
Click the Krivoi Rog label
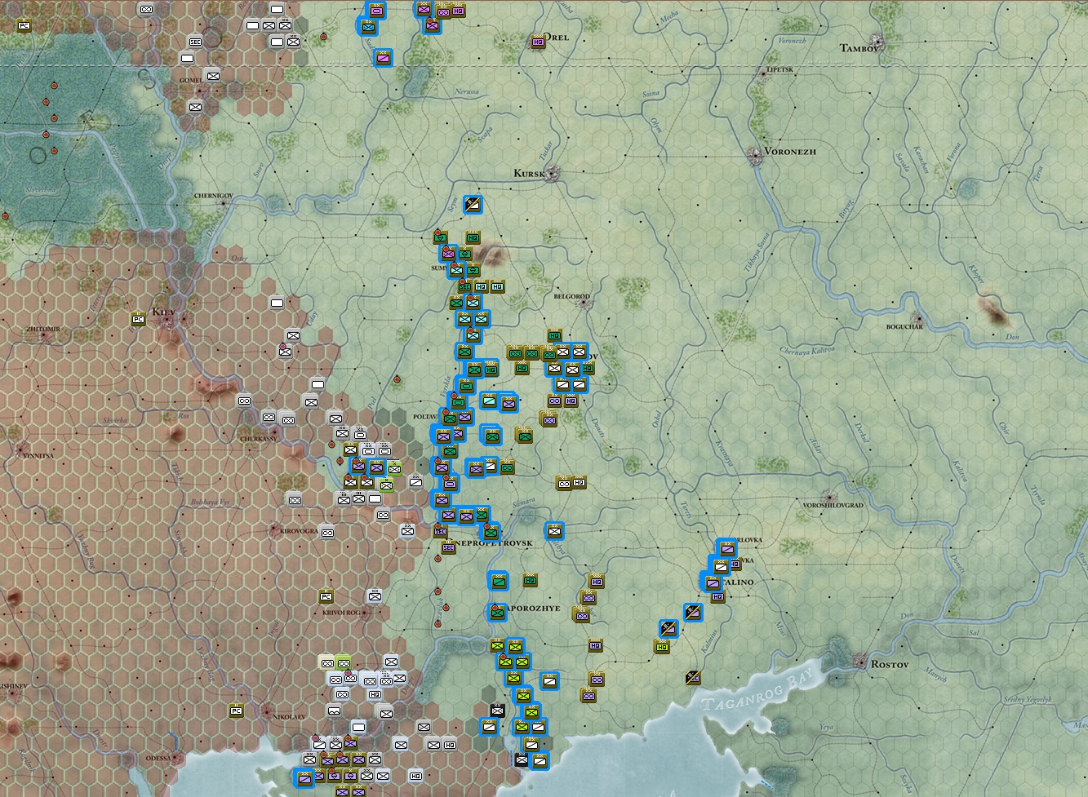[x=341, y=613]
